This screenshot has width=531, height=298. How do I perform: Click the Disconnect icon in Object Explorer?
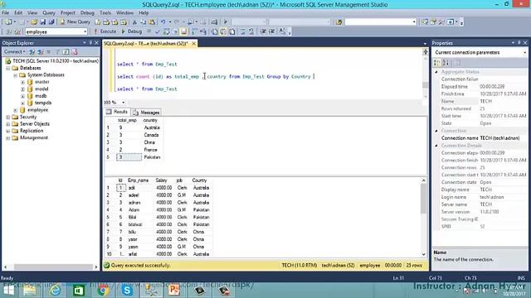[x=41, y=51]
